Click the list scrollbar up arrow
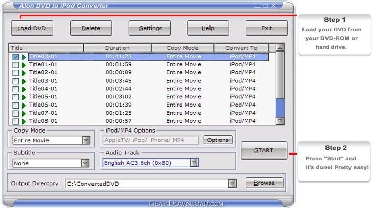Image resolution: width=373 pixels, height=208 pixels. (280, 48)
